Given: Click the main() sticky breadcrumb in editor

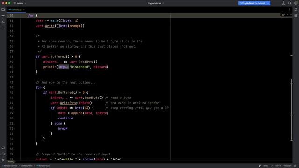Looking at the screenshot, I should [11, 162].
